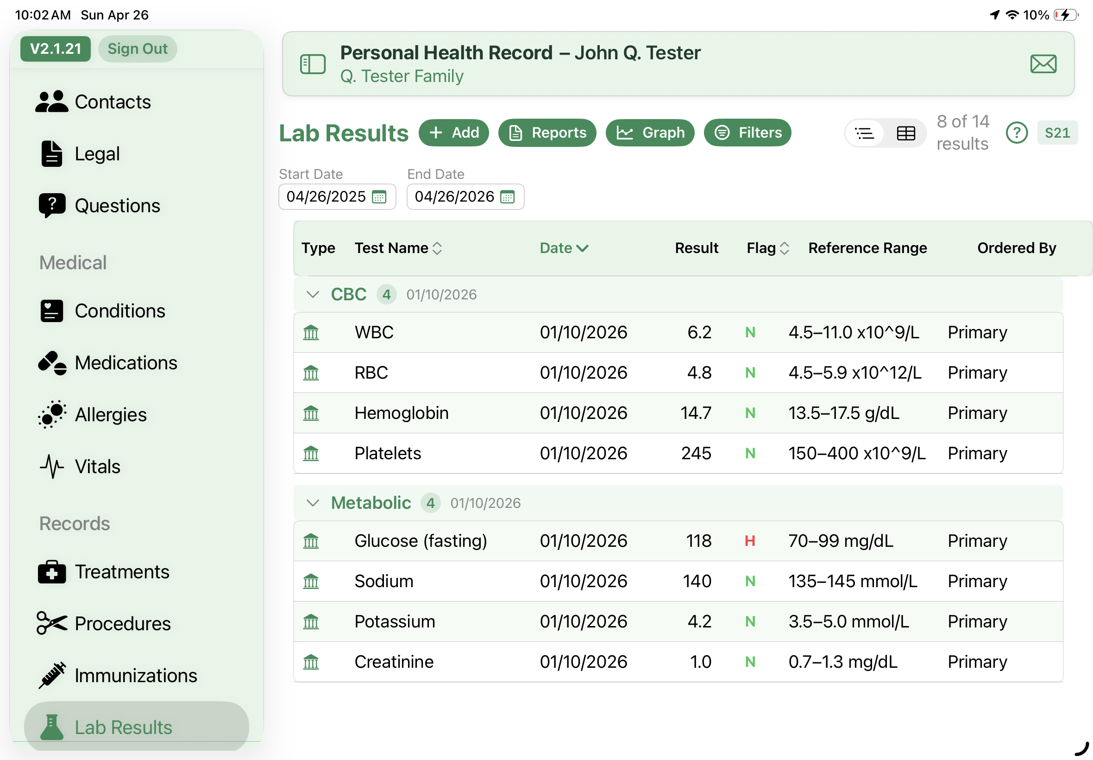Screen dimensions: 1093x760
Task: Open the Filters button
Action: click(747, 133)
